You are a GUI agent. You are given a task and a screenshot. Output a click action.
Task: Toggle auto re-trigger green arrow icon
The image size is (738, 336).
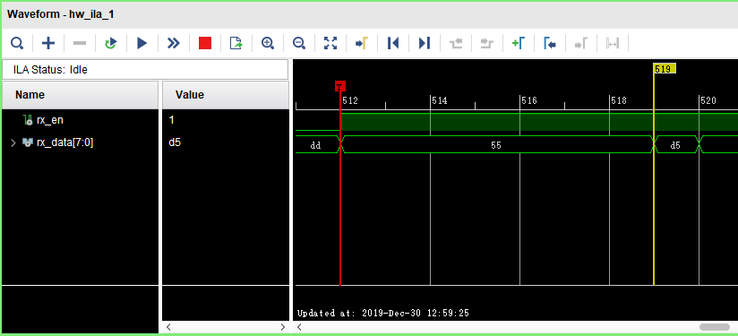[x=110, y=43]
